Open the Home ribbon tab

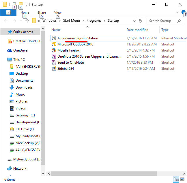pyautogui.click(x=25, y=12)
